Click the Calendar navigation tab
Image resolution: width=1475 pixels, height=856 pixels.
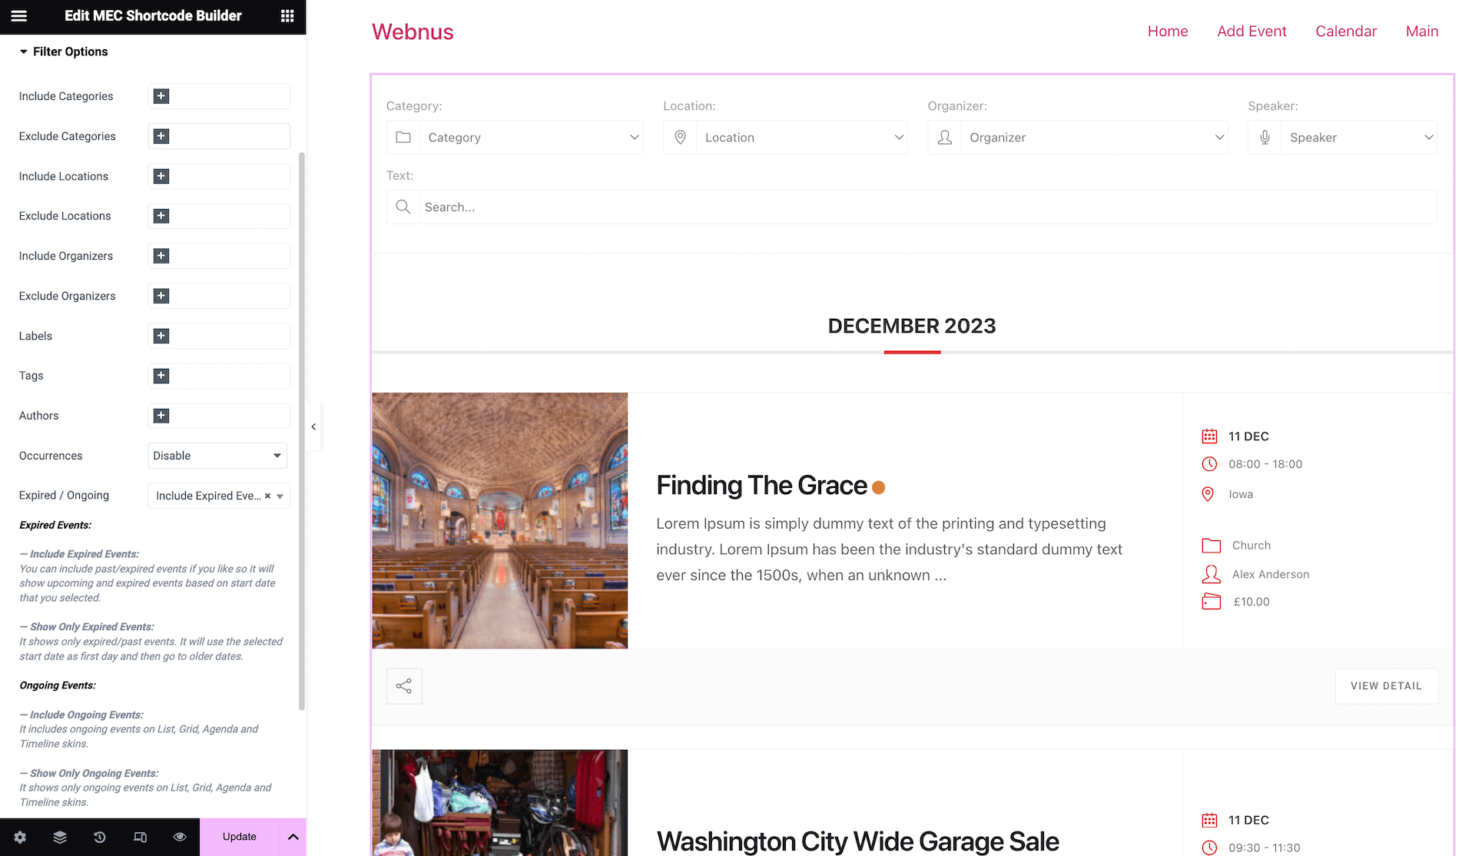pos(1347,29)
